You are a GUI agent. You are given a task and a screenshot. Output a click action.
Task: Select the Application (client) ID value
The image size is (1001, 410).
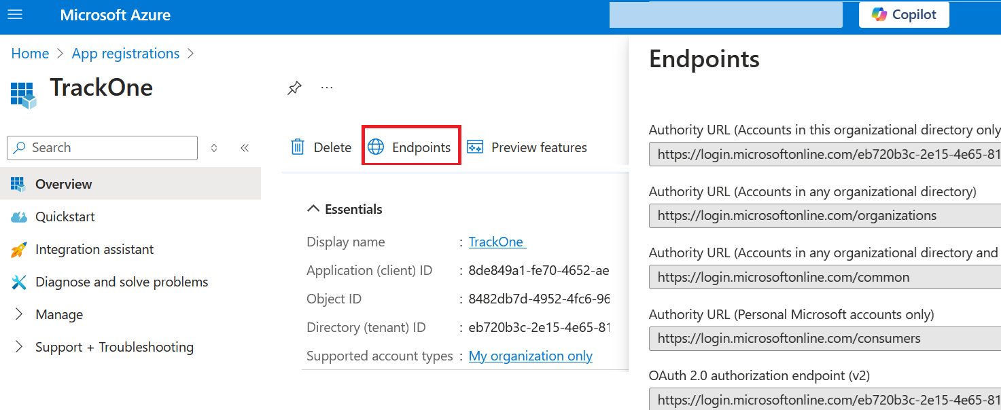coord(539,270)
